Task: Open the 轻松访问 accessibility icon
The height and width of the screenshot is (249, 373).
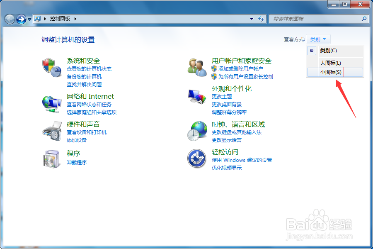Action: pos(196,158)
